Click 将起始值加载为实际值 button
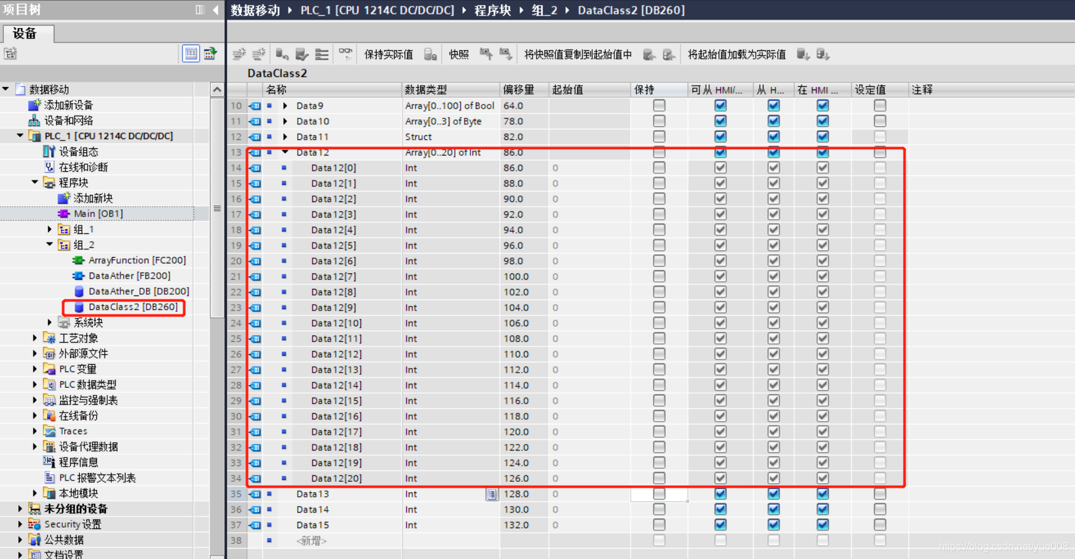The width and height of the screenshot is (1075, 559). [737, 54]
